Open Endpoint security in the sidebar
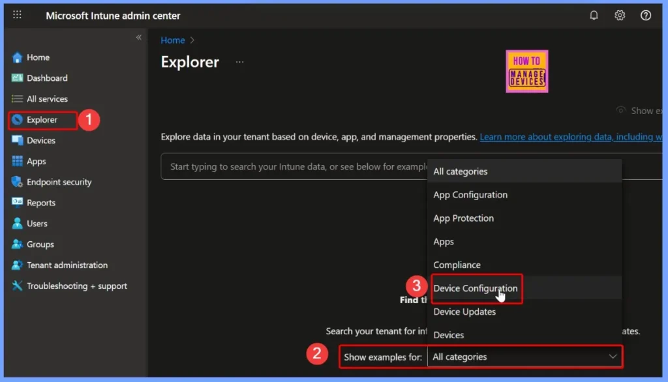 pos(59,182)
